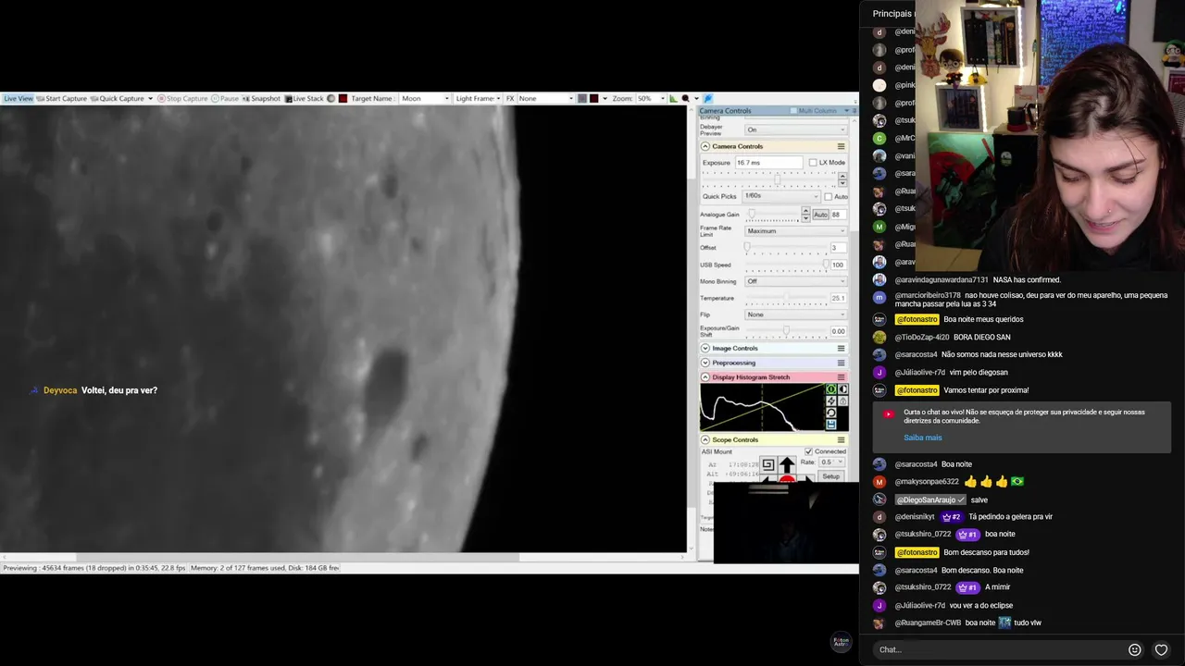Viewport: 1185px width, 666px height.
Task: Open the Quick Capture dropdown arrow
Action: coord(150,98)
